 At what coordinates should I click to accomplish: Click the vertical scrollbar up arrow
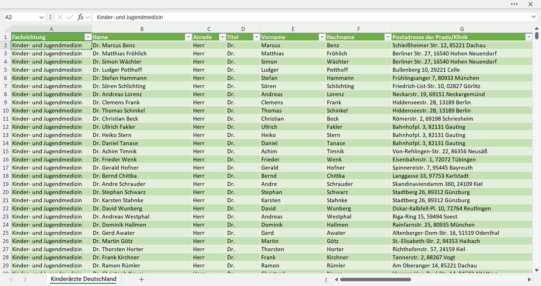click(537, 29)
